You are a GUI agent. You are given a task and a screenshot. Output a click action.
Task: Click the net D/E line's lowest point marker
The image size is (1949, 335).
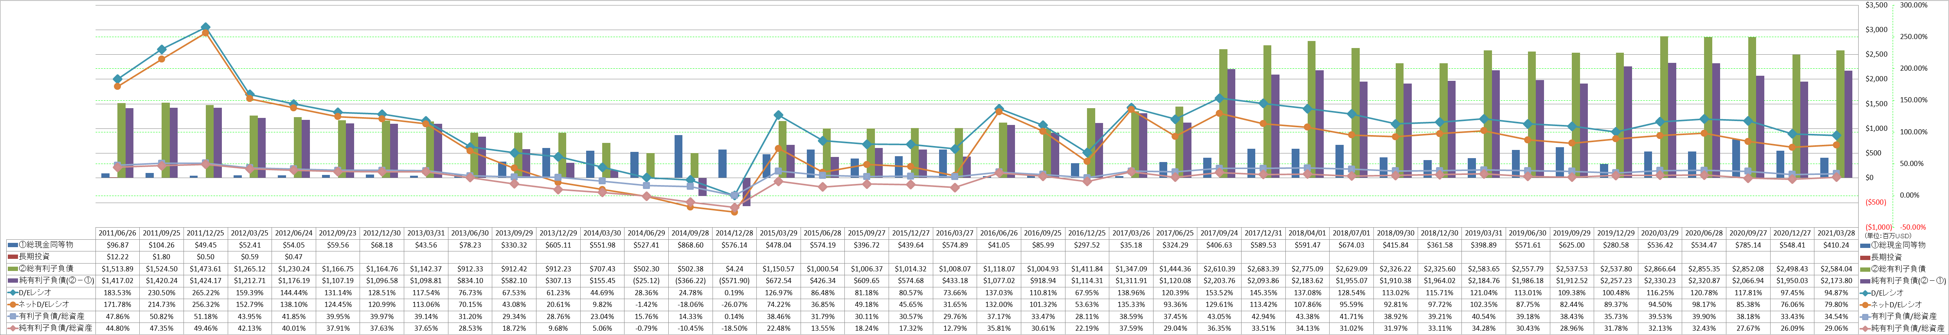tap(734, 211)
